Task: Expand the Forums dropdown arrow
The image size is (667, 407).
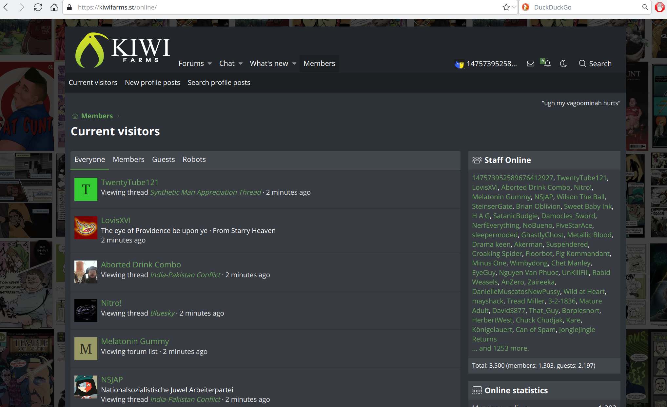Action: pyautogui.click(x=210, y=64)
